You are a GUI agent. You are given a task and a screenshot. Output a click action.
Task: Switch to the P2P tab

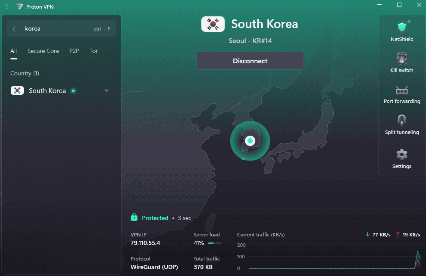point(74,51)
